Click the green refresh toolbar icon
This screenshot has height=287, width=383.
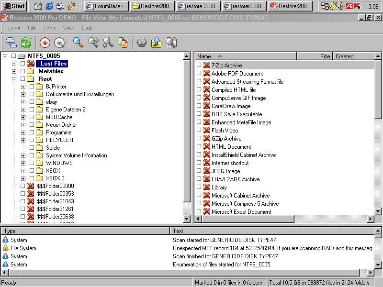pyautogui.click(x=26, y=43)
